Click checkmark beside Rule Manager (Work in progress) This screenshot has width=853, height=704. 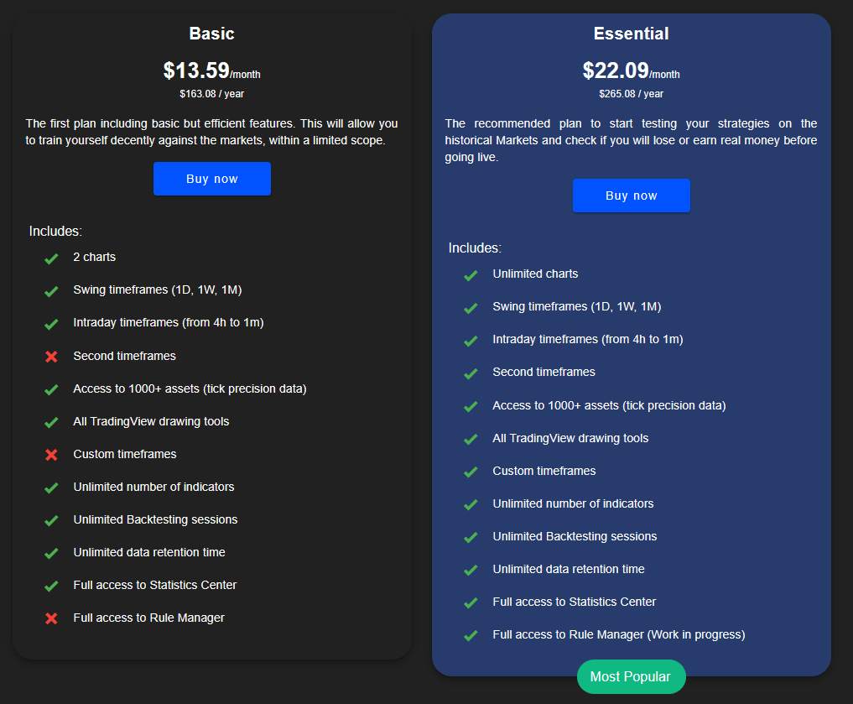click(x=471, y=636)
